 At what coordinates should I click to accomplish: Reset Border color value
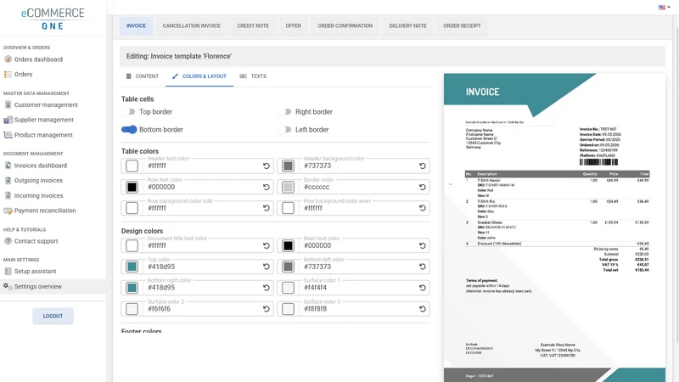422,187
